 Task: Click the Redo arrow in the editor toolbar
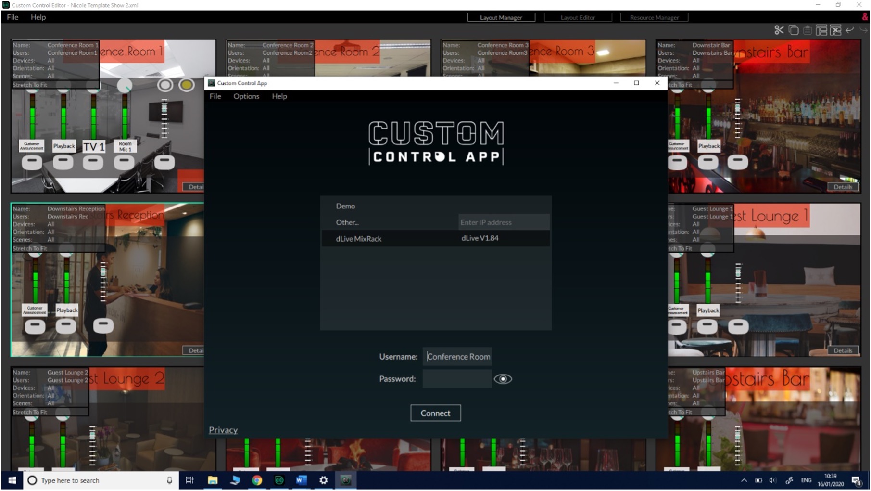tap(864, 30)
